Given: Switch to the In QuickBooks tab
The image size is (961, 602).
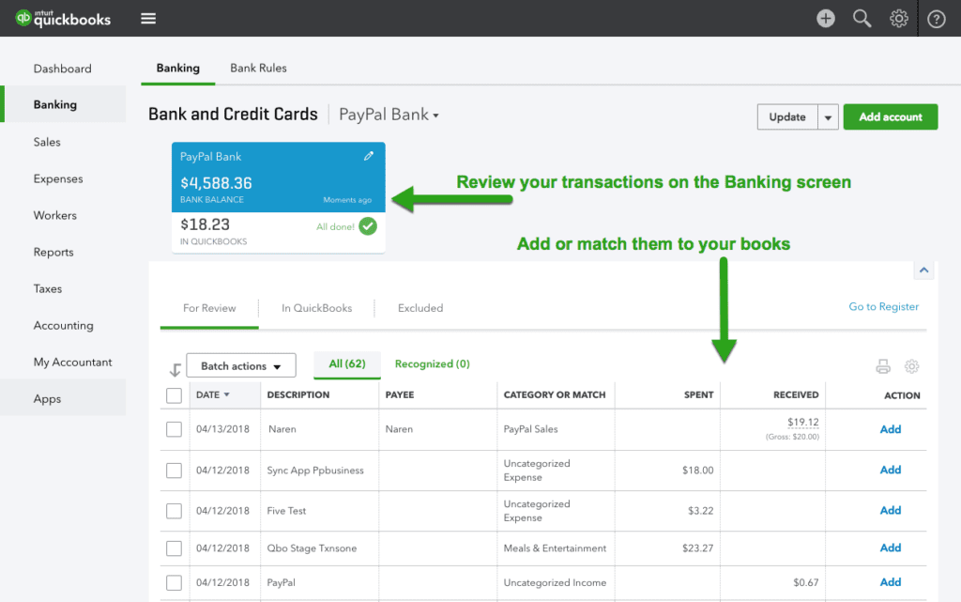Looking at the screenshot, I should [316, 307].
